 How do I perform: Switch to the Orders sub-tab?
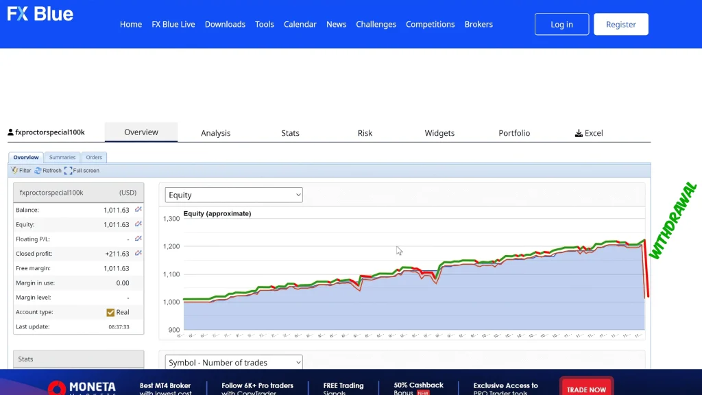pos(94,157)
